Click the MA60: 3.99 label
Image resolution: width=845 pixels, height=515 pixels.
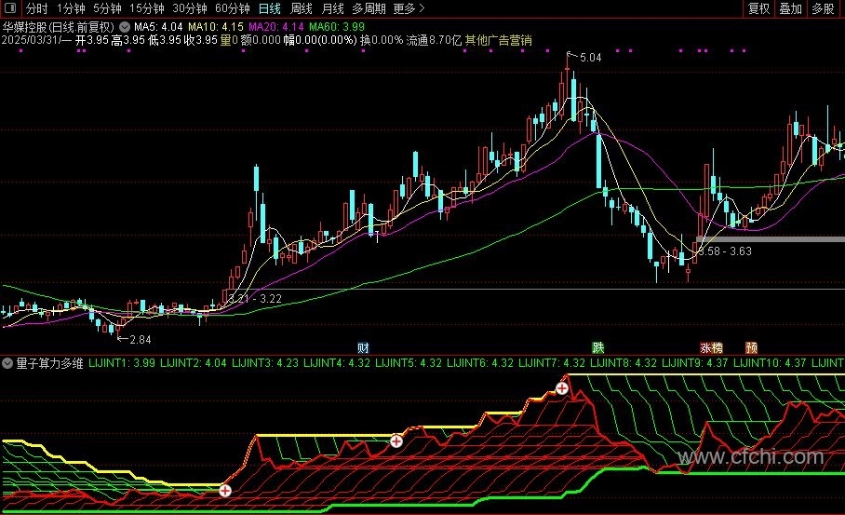click(337, 26)
